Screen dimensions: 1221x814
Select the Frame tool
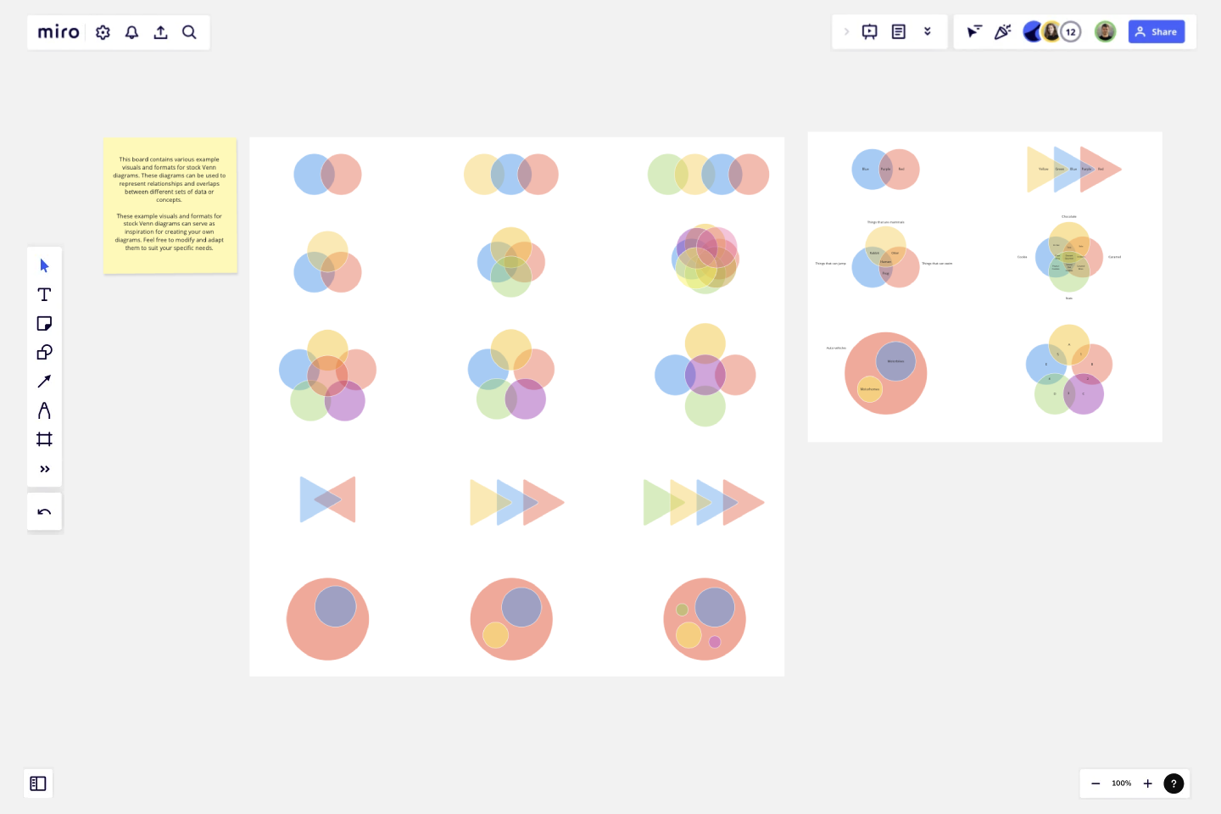(44, 438)
